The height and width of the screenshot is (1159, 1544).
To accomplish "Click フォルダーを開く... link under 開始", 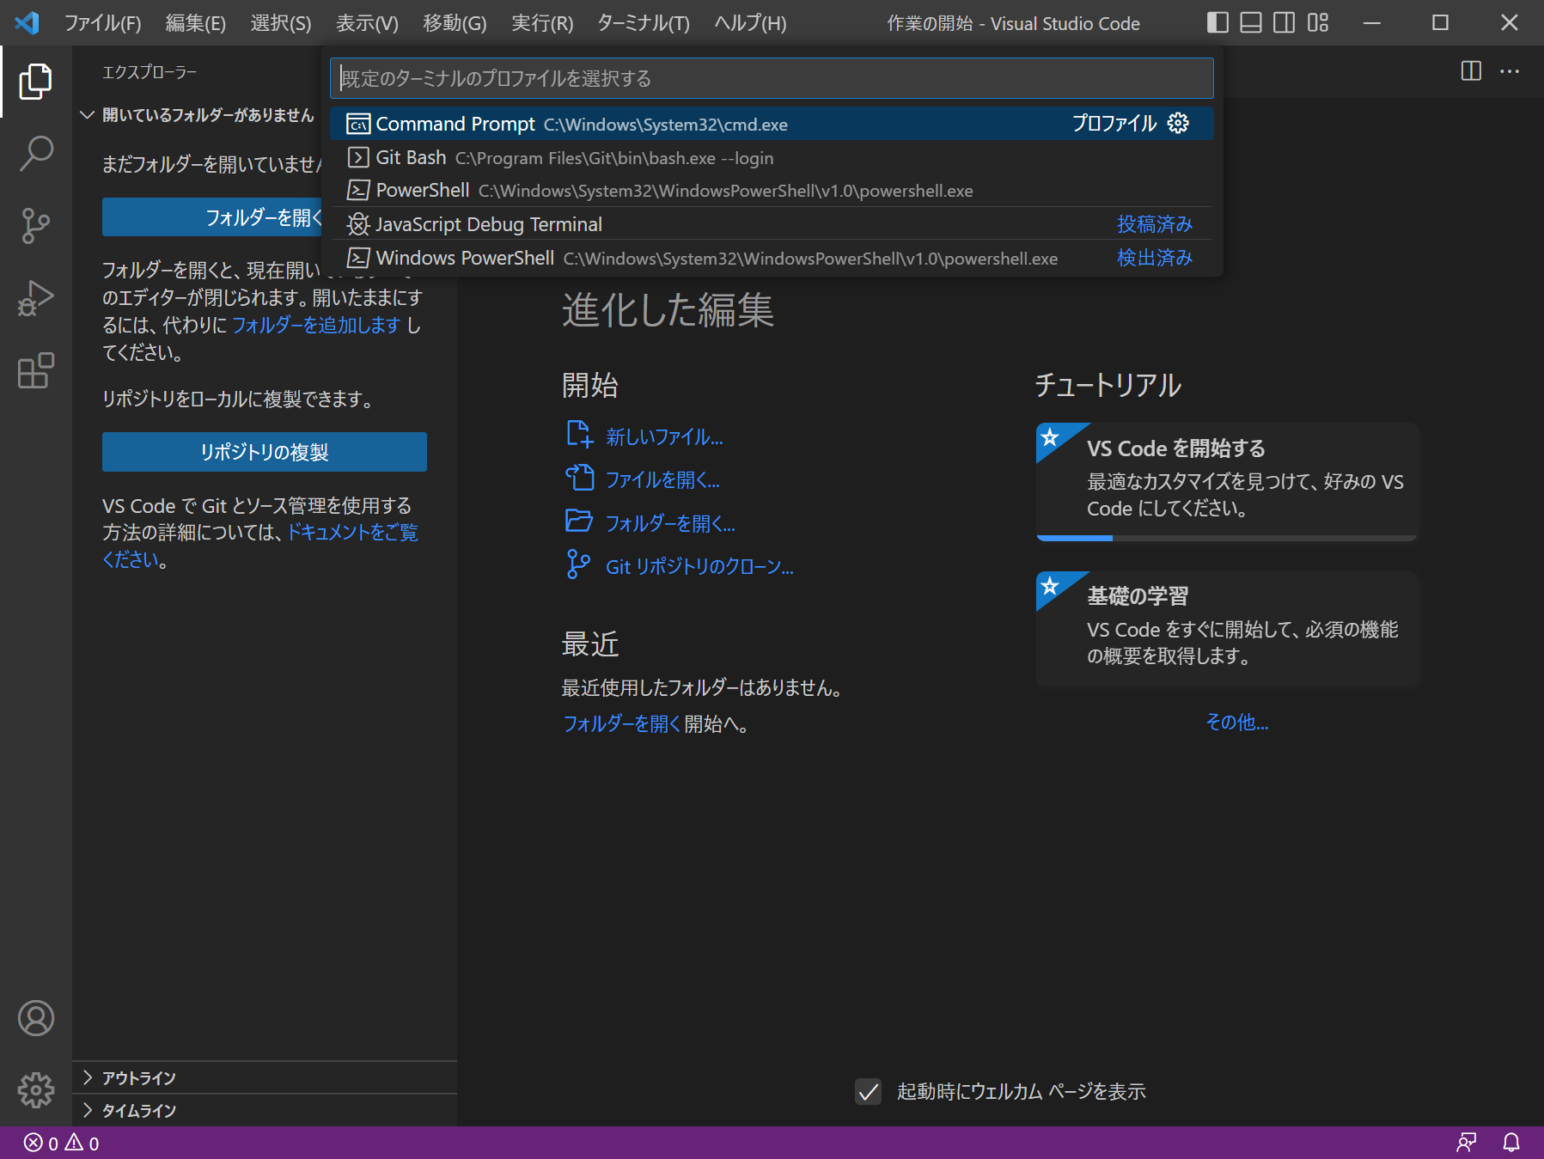I will tap(670, 523).
